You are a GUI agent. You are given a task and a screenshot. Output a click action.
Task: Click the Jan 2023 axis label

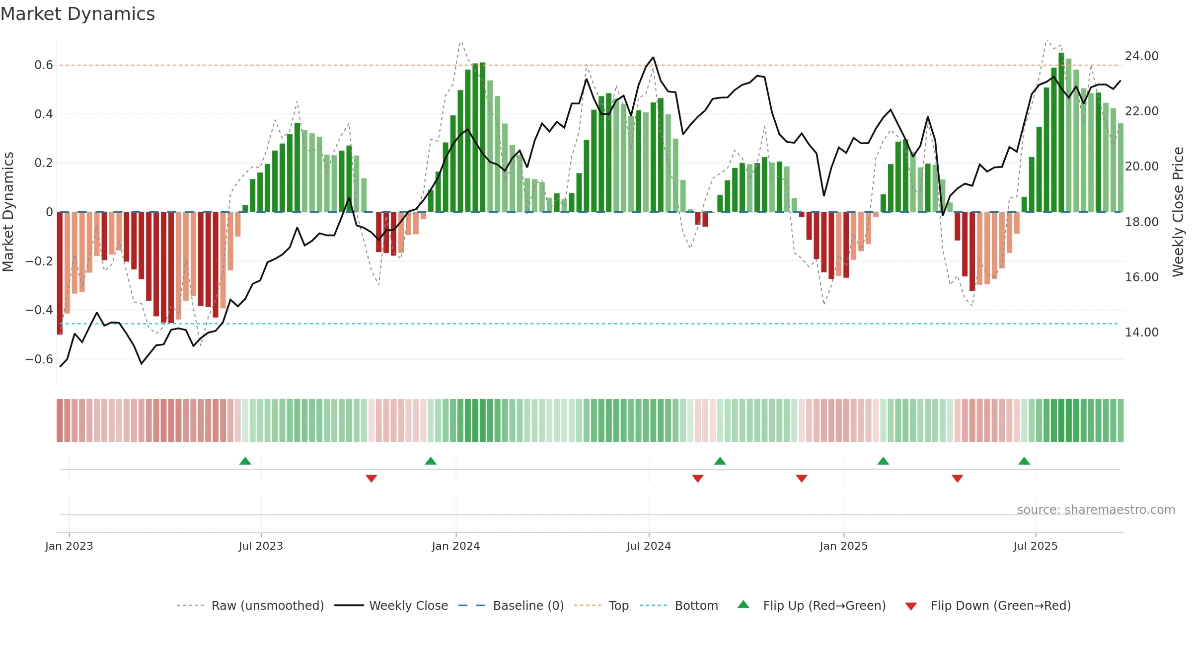coord(69,546)
